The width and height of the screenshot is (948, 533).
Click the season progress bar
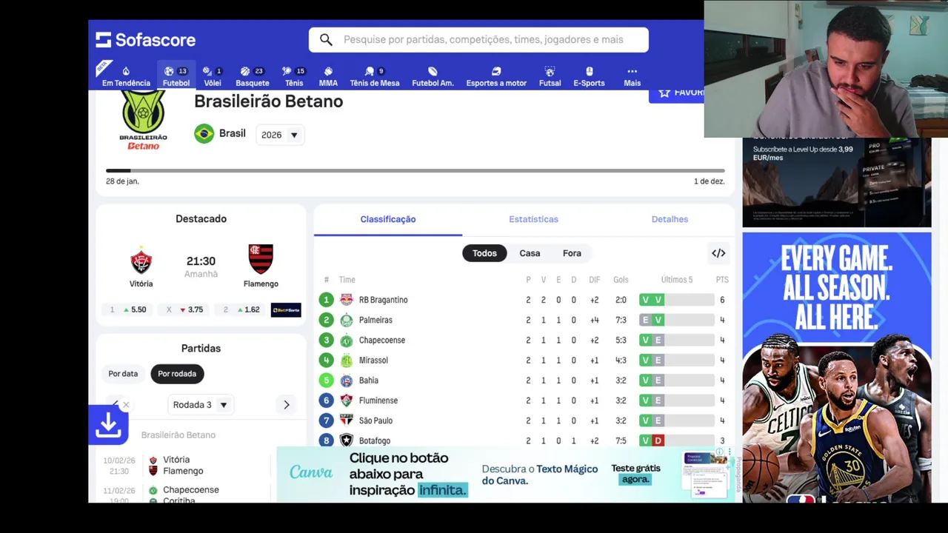pos(415,171)
